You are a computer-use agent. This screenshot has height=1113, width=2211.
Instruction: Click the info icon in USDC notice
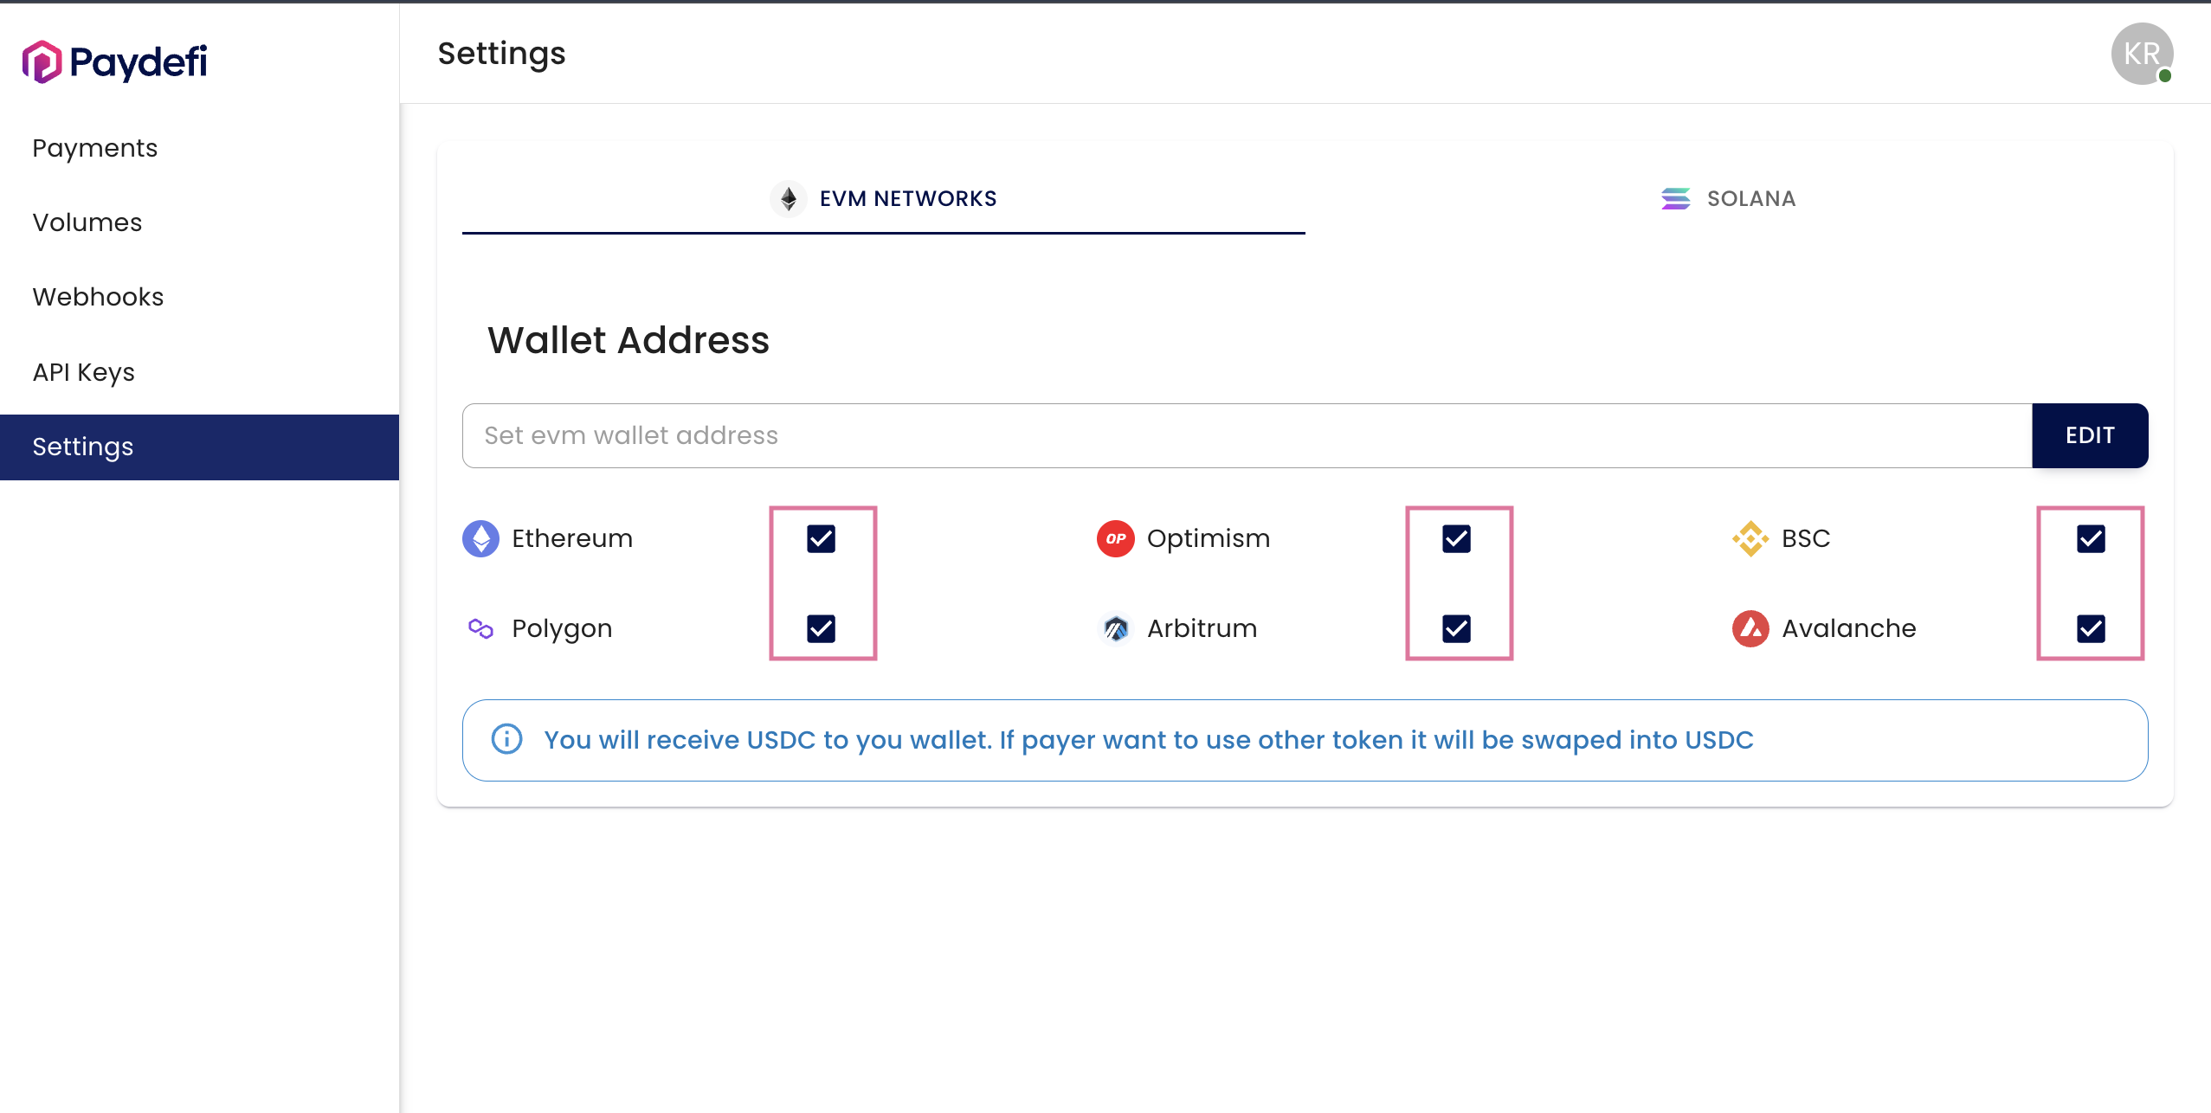tap(506, 739)
